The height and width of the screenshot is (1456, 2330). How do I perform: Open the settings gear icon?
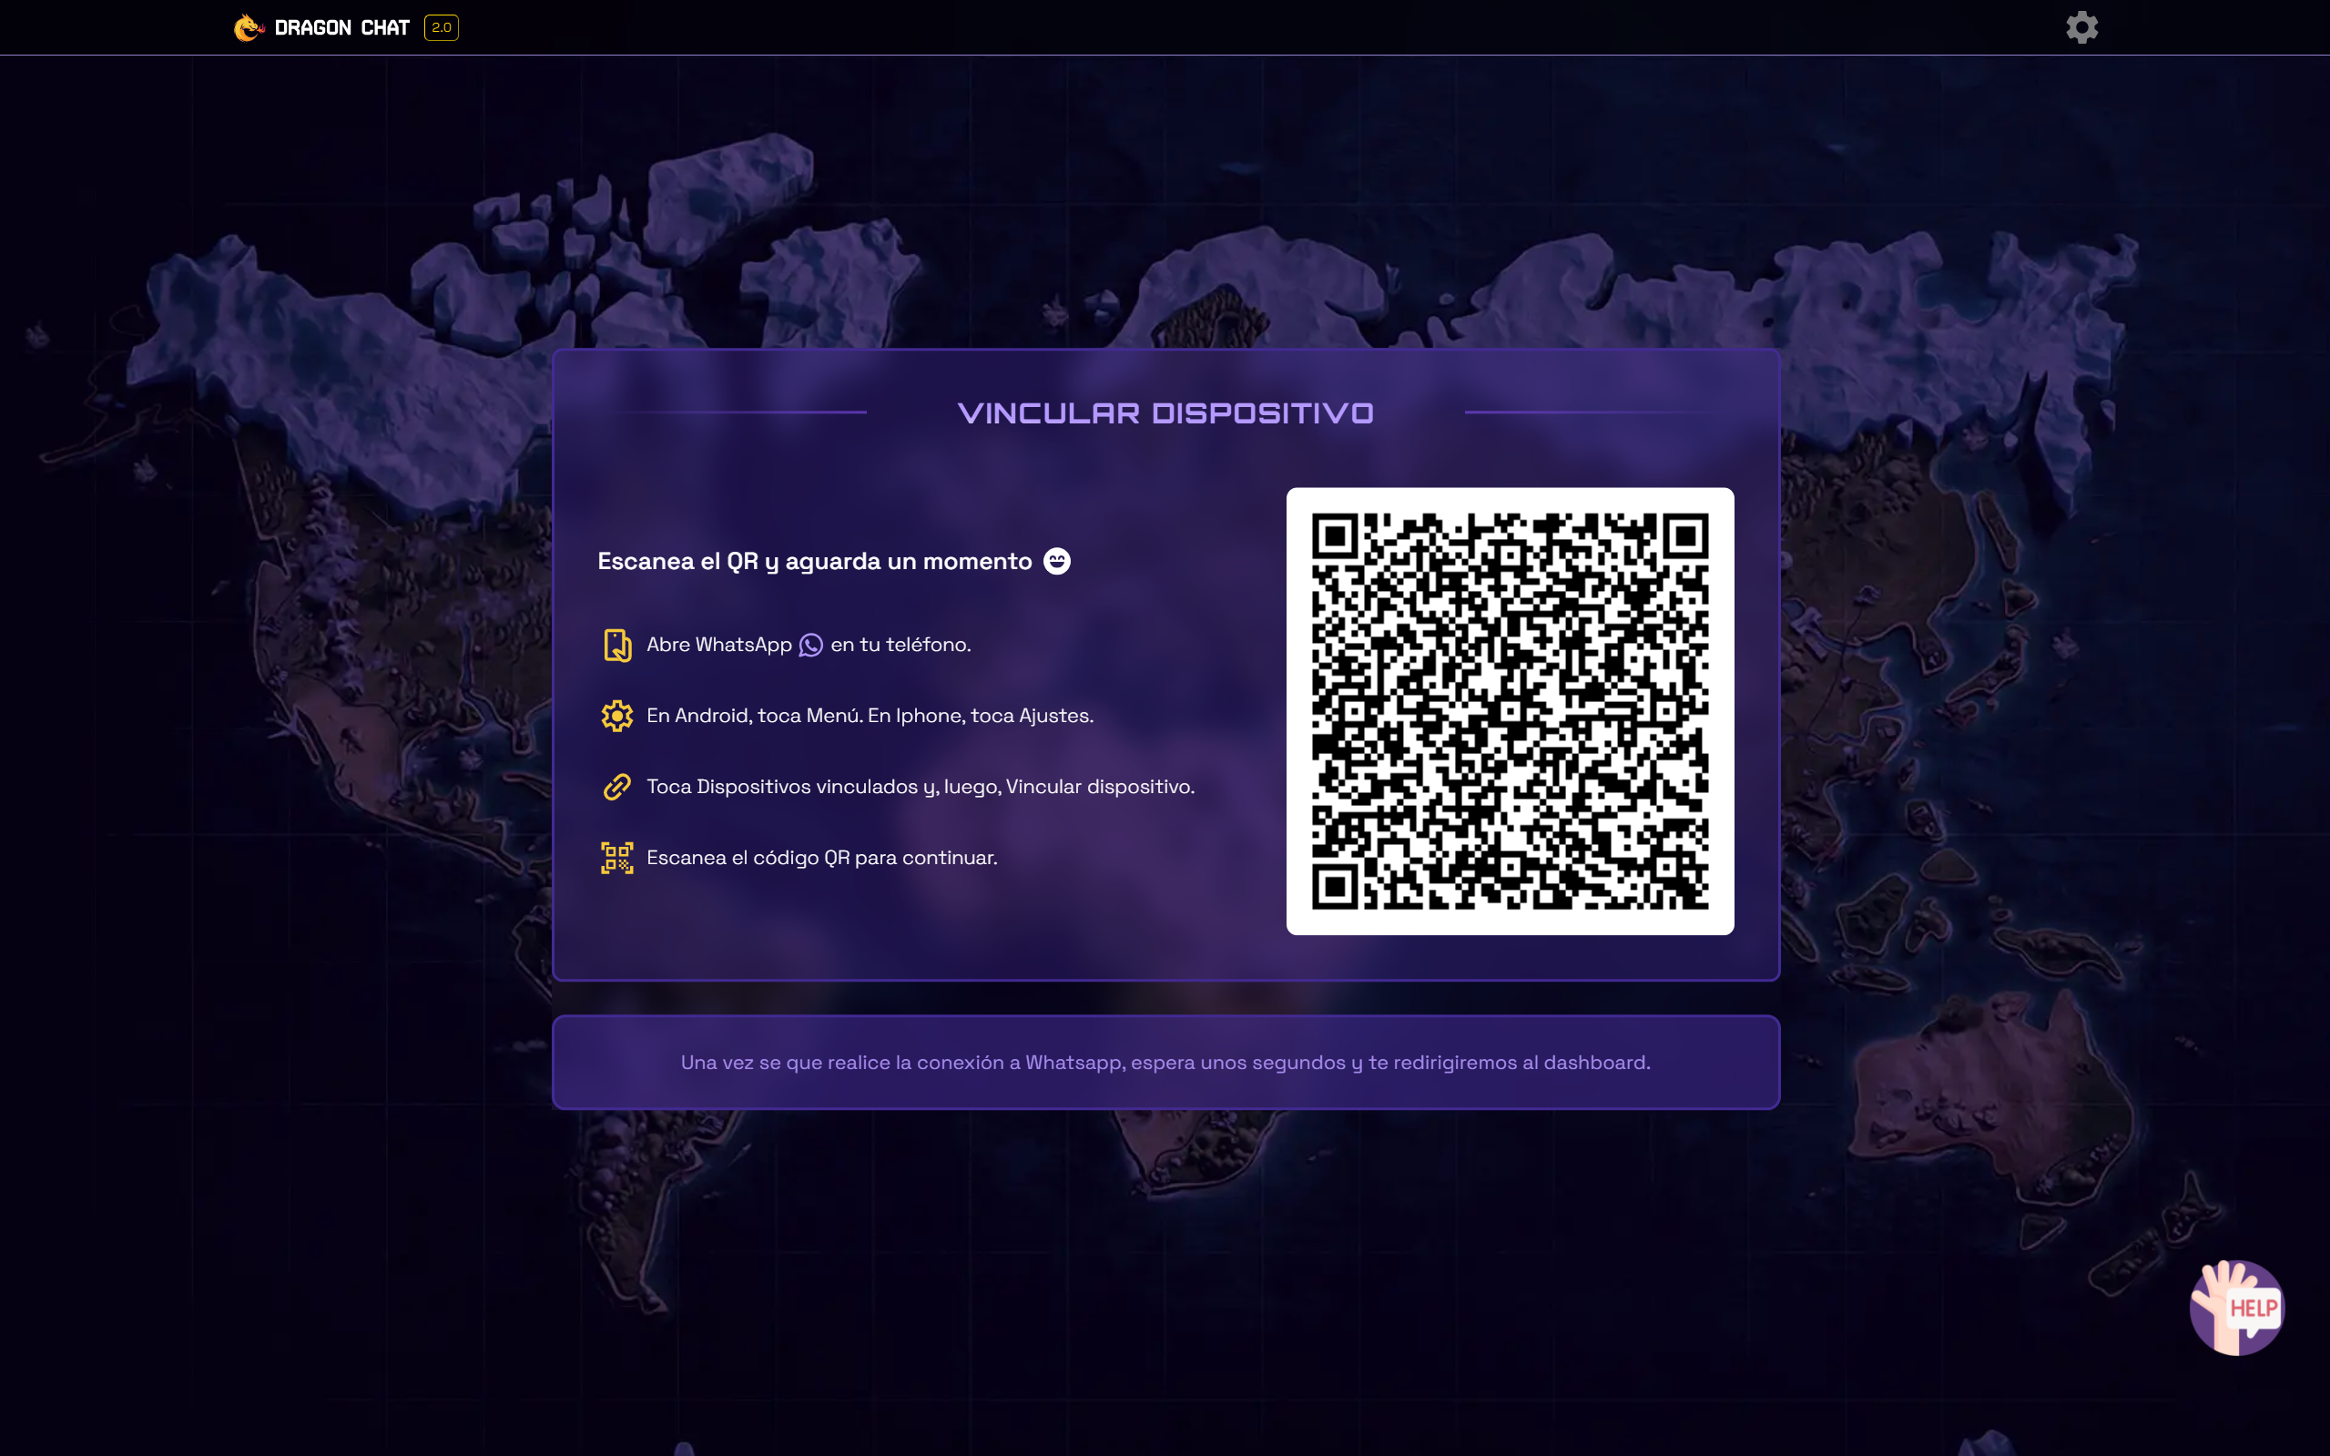(2081, 27)
